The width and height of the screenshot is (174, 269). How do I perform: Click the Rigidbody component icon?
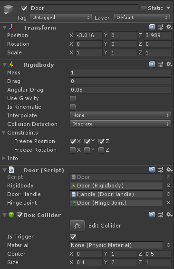point(11,65)
